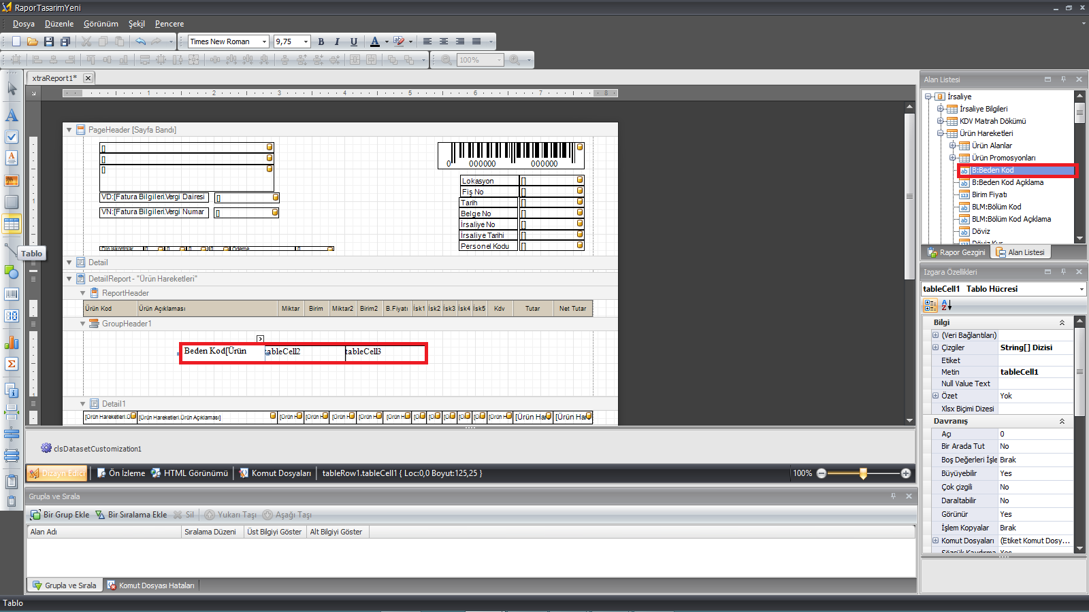
Task: Select the Check Box control tool
Action: pyautogui.click(x=12, y=137)
